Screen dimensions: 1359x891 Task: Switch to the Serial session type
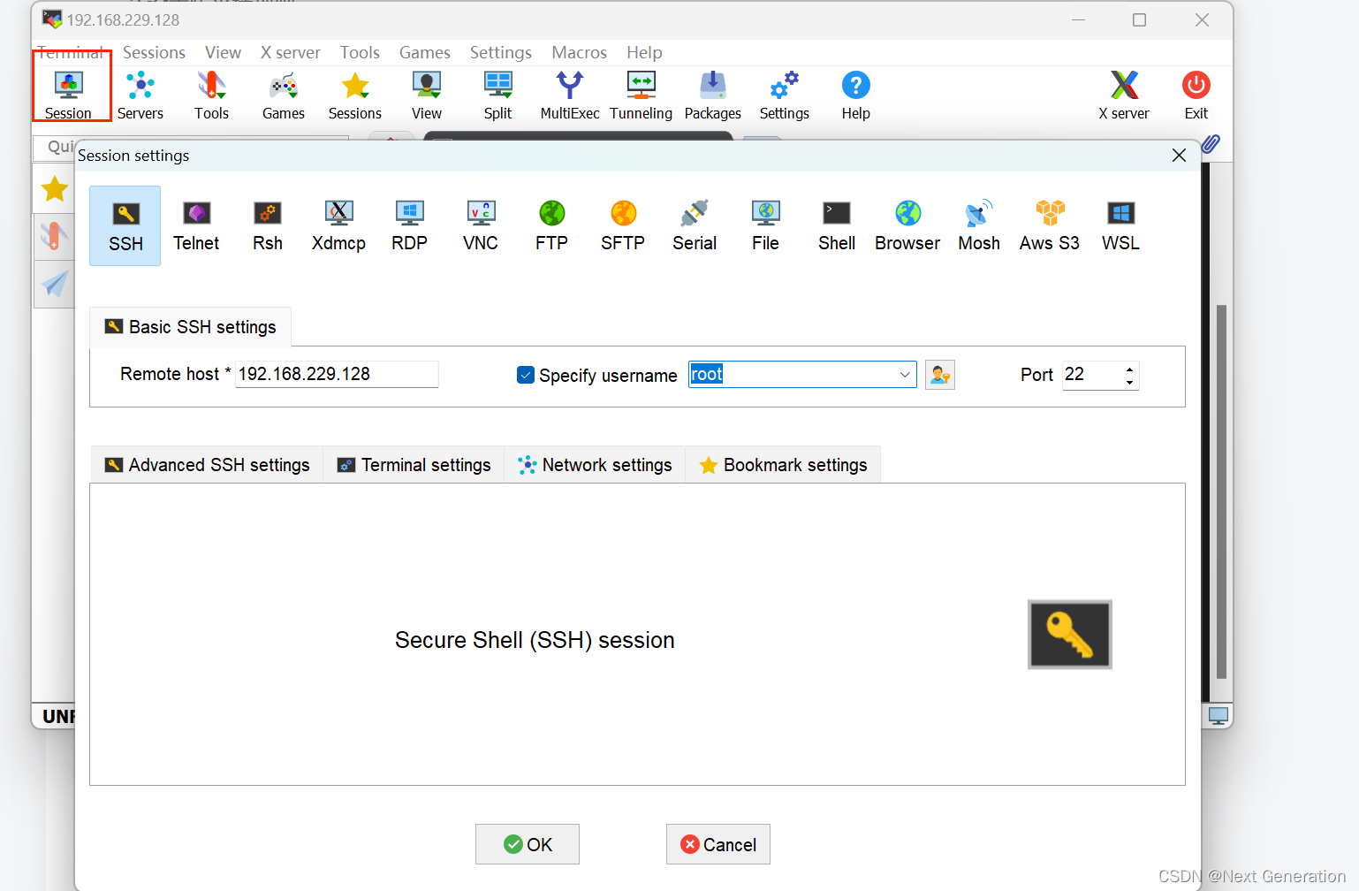click(694, 225)
